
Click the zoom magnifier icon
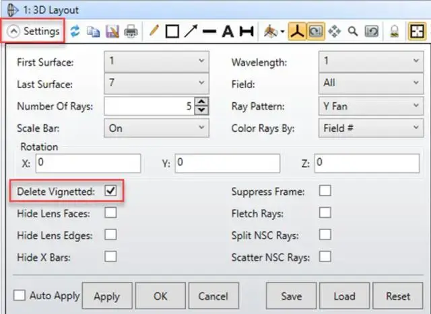(353, 32)
